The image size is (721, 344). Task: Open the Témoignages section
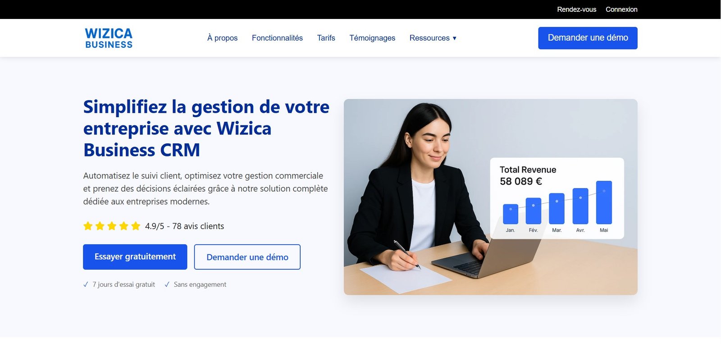[x=372, y=38]
